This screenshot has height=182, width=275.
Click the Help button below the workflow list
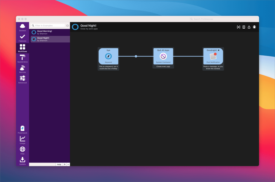click(x=59, y=164)
